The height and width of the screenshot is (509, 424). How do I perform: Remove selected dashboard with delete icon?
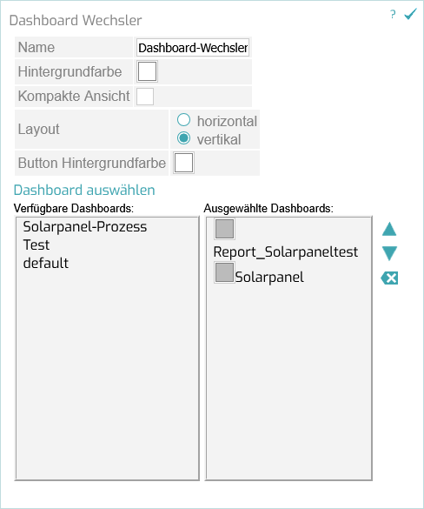coord(389,278)
